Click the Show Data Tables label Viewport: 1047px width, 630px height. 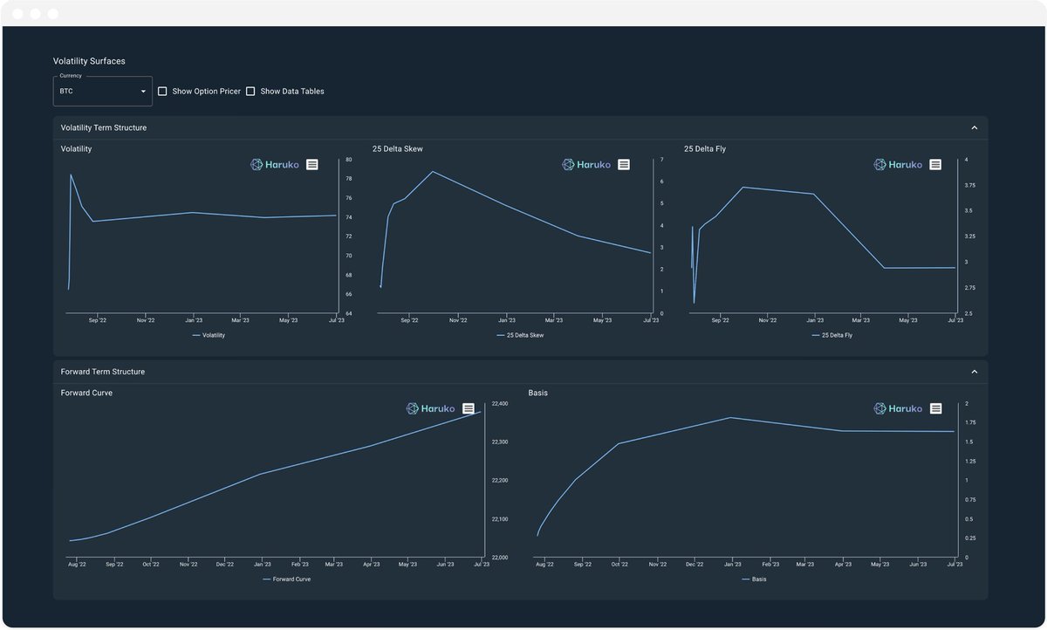[292, 91]
